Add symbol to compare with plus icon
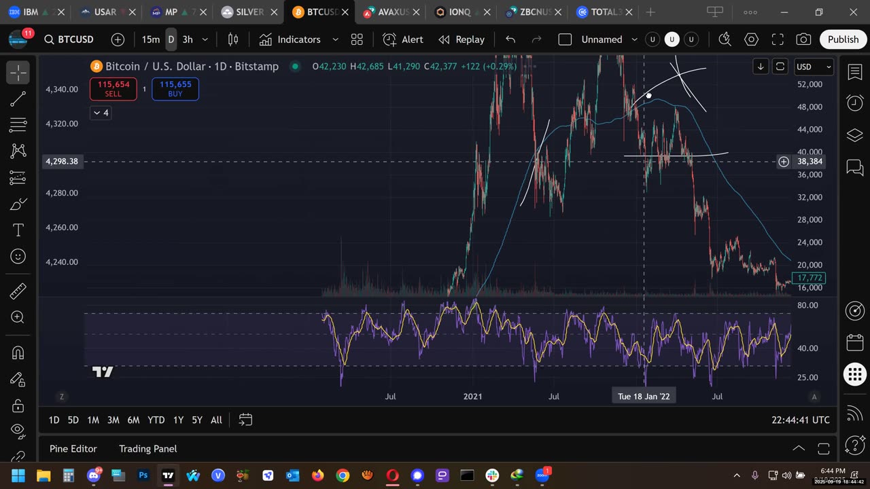The height and width of the screenshot is (489, 870). click(118, 39)
